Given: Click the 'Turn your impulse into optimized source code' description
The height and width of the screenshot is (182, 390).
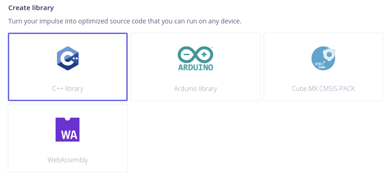Looking at the screenshot, I should (x=125, y=21).
